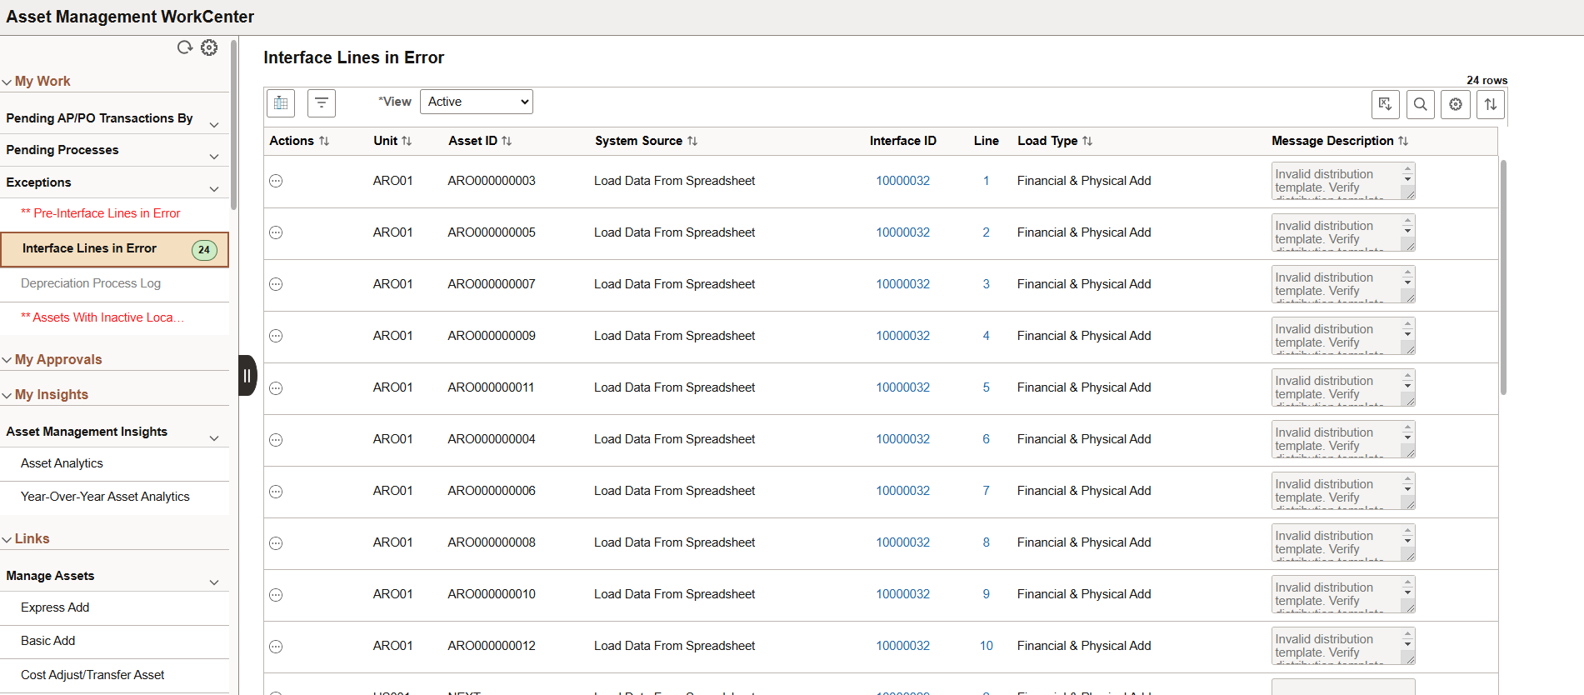Open Depreciation Process Log
Image resolution: width=1584 pixels, height=695 pixels.
(x=91, y=283)
